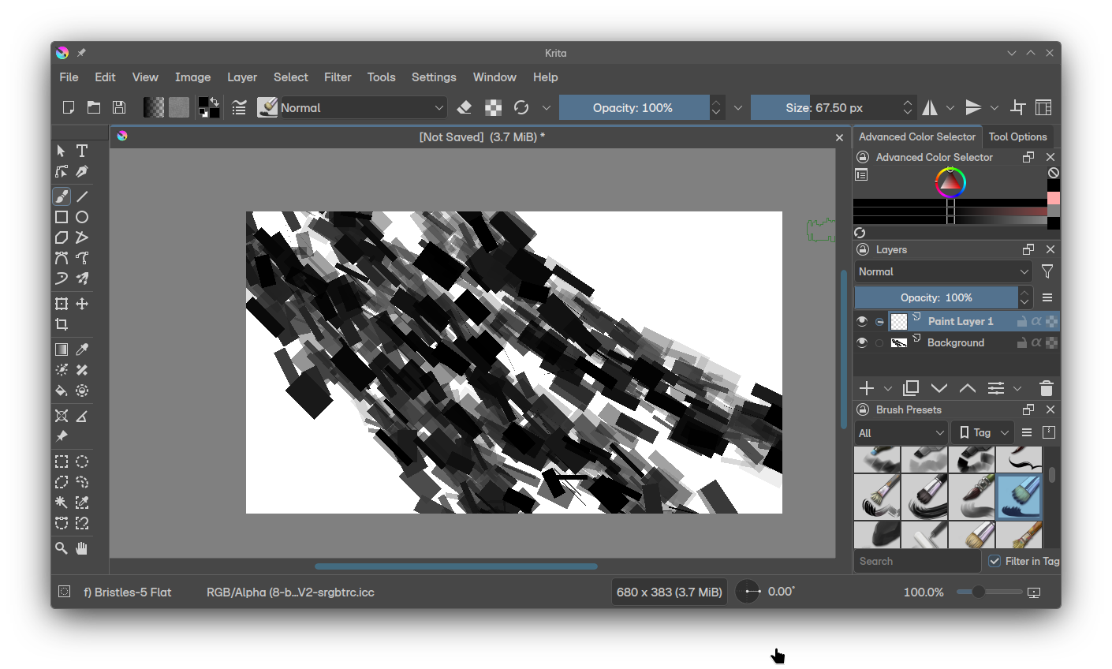
Task: Toggle eraser mode in toolbar
Action: coord(465,107)
